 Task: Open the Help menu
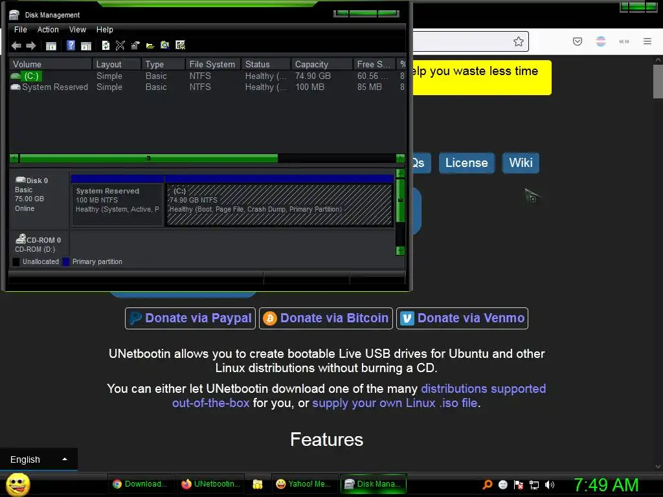pos(104,30)
